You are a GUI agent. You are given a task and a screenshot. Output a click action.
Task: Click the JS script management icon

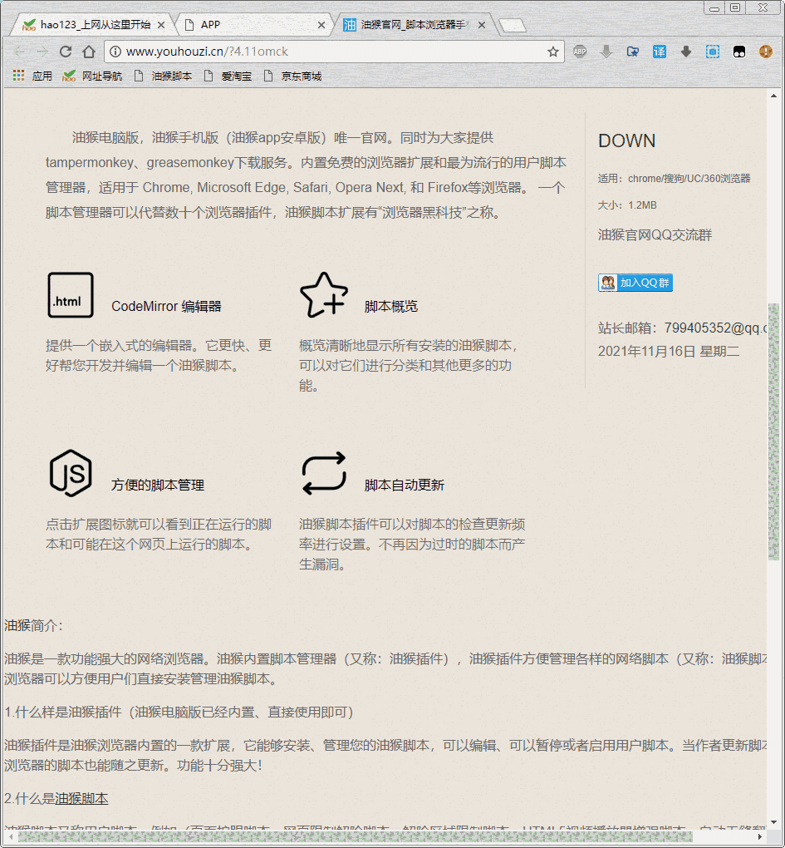pyautogui.click(x=71, y=473)
